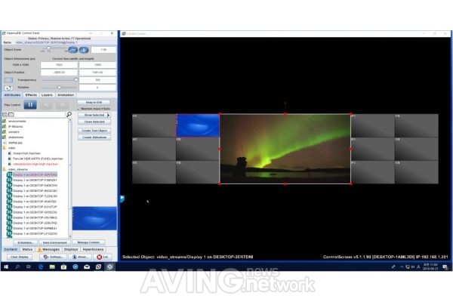453x302 pixels.
Task: Switch to the Content bottom tab
Action: [11, 249]
